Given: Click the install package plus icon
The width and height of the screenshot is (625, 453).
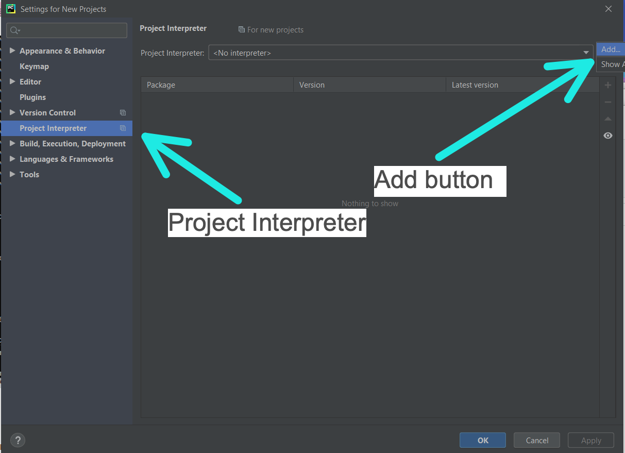Looking at the screenshot, I should pyautogui.click(x=608, y=85).
